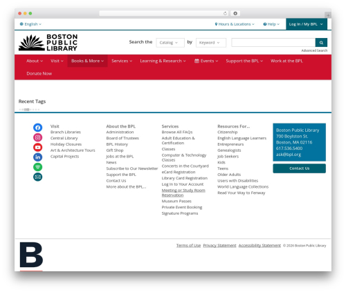Image resolution: width=346 pixels, height=292 pixels.
Task: Click the Contact Us button
Action: (299, 168)
